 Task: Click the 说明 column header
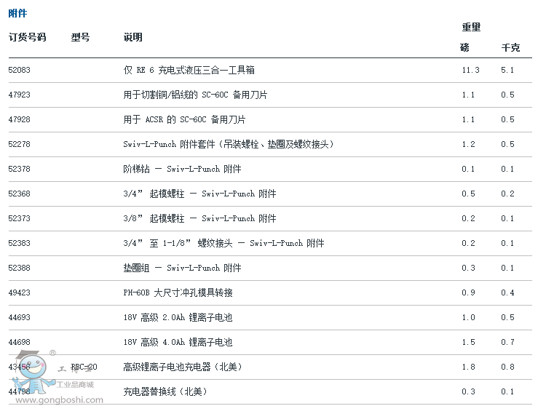(x=132, y=37)
